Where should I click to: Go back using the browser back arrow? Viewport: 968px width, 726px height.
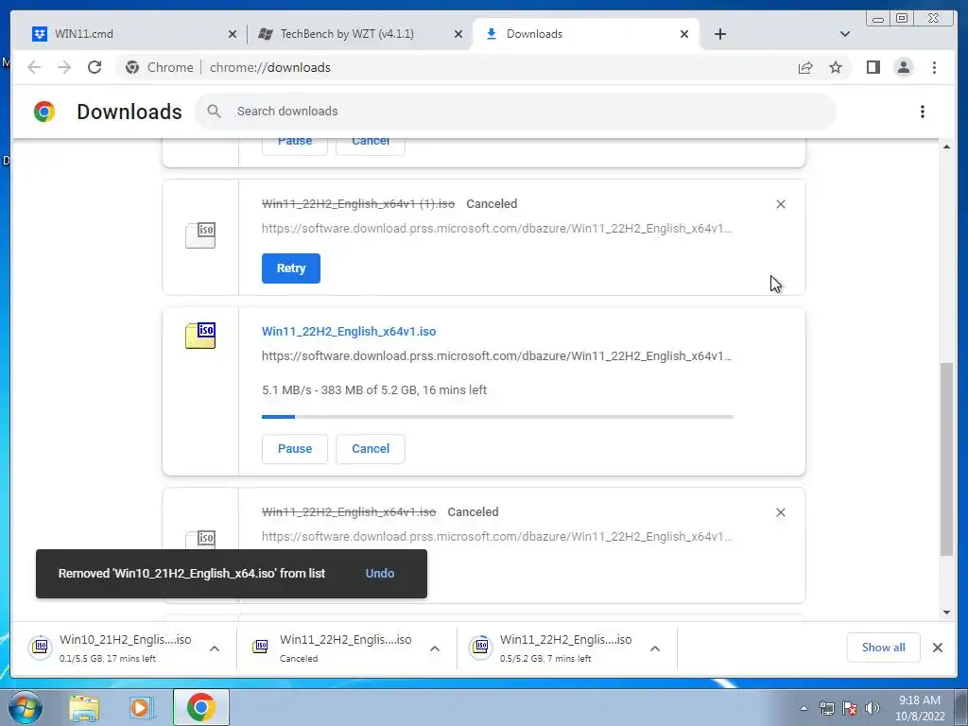[x=34, y=67]
